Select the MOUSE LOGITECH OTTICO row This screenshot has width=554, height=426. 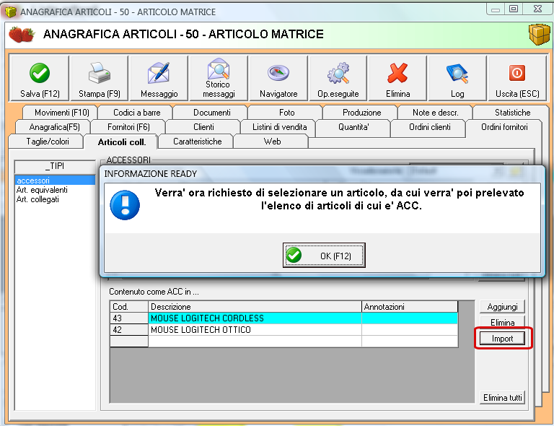click(x=284, y=330)
